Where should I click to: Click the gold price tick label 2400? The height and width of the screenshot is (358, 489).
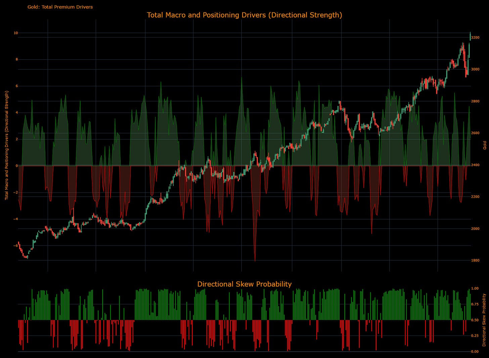point(475,165)
